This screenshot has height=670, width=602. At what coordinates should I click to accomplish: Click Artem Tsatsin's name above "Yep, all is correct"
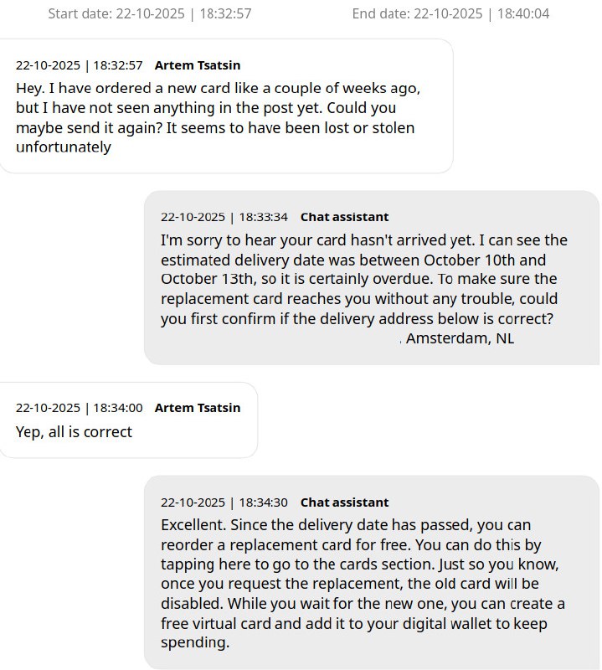coord(198,408)
